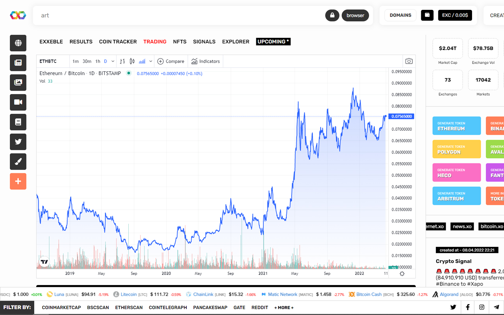Click the infinity logo at top left

(x=18, y=15)
